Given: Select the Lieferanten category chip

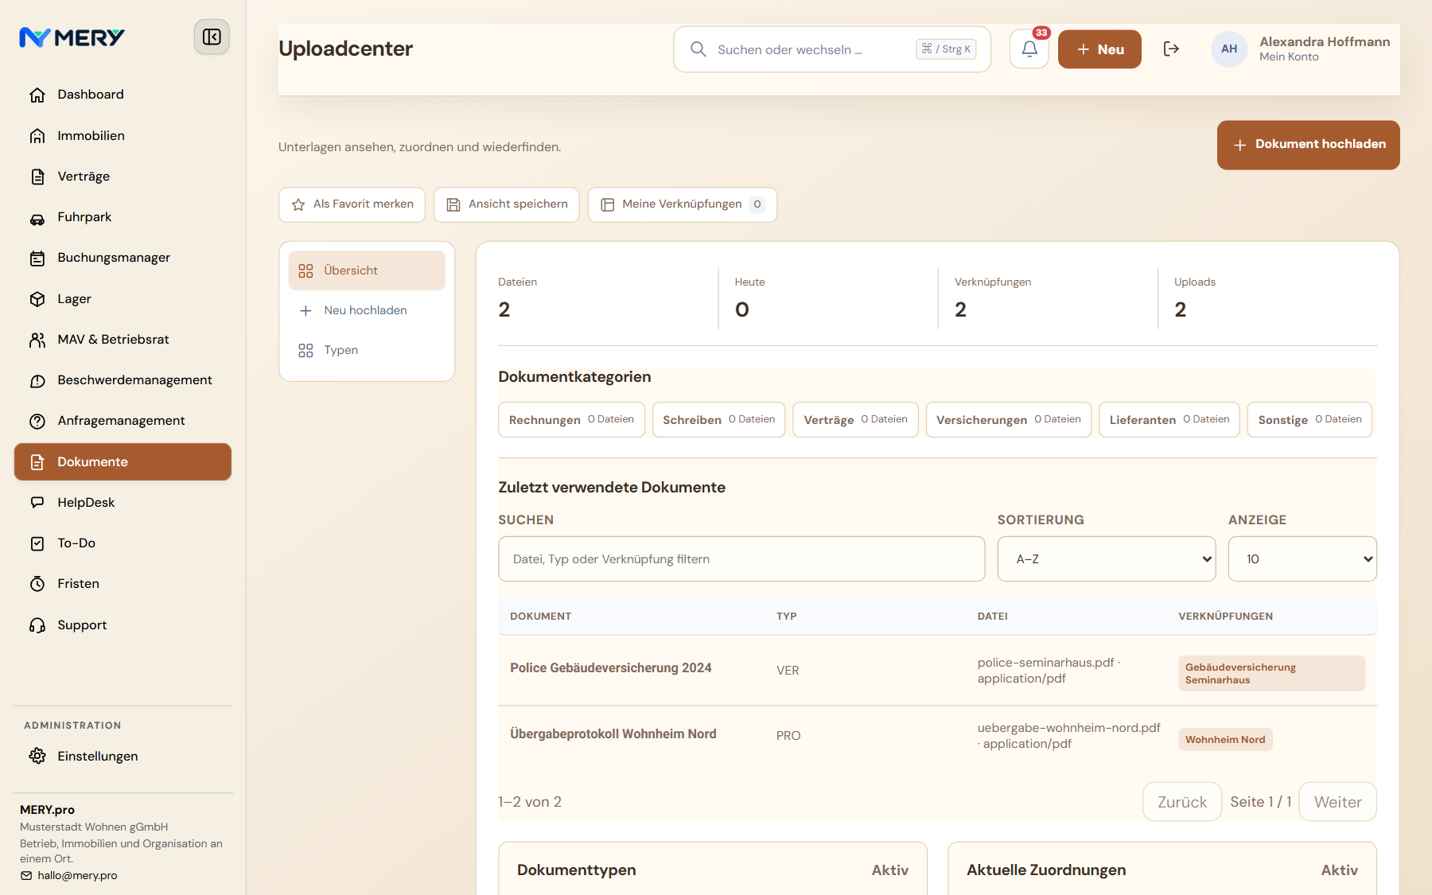Looking at the screenshot, I should (x=1169, y=419).
